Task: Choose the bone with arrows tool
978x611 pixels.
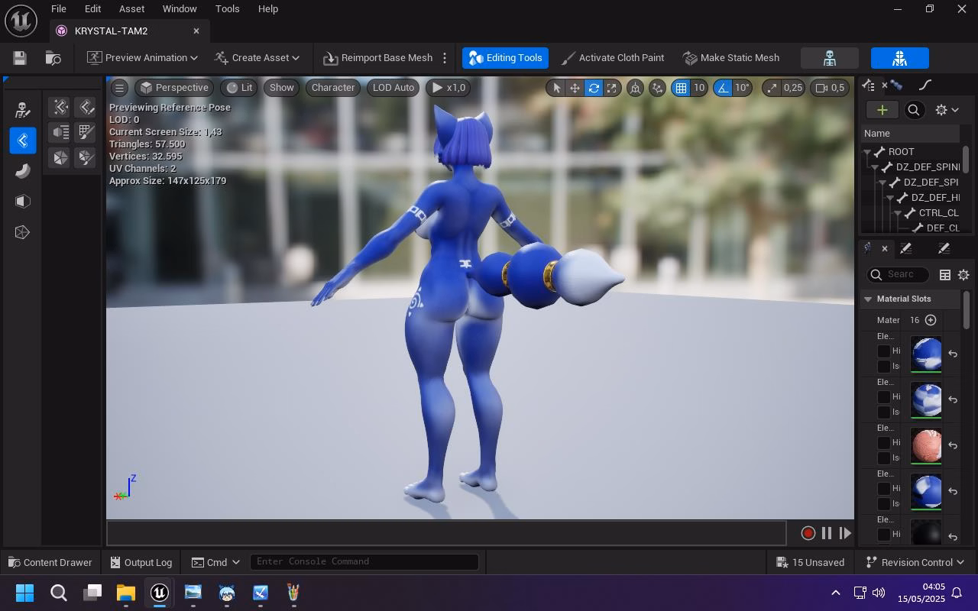Action: click(60, 107)
